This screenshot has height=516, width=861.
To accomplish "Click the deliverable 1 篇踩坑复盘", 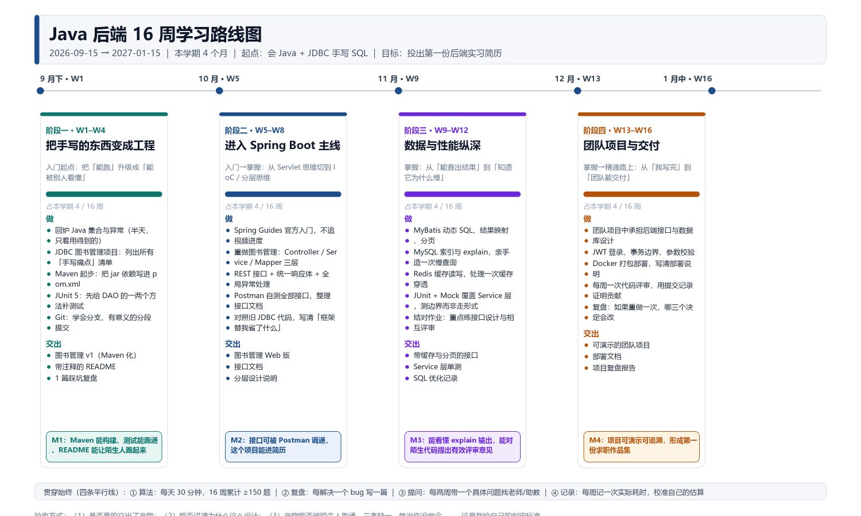I will pos(76,378).
